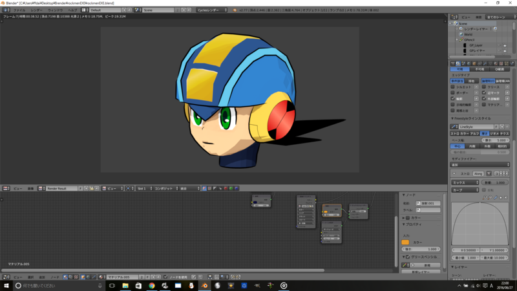Image resolution: width=517 pixels, height=291 pixels.
Task: Select the 不可視 visibility button
Action: click(x=480, y=69)
